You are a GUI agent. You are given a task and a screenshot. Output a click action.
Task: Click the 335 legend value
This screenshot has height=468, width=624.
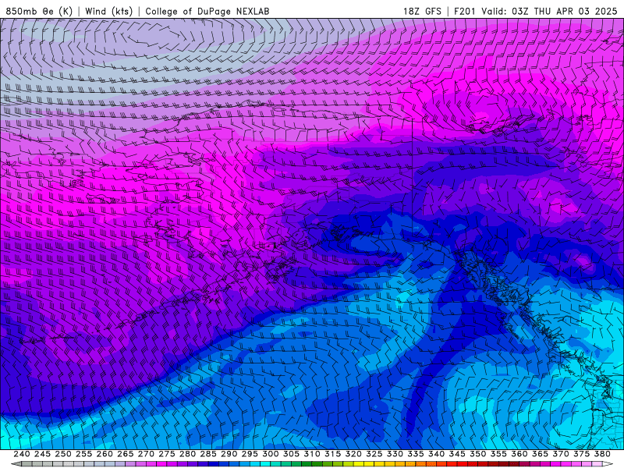point(416,454)
